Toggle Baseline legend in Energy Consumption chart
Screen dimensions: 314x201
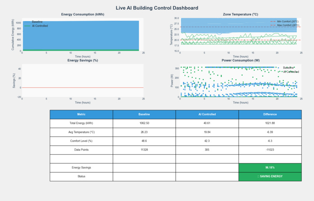(34, 22)
